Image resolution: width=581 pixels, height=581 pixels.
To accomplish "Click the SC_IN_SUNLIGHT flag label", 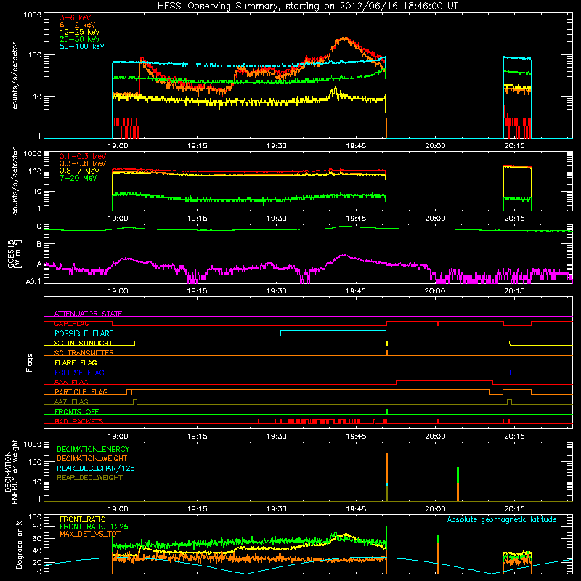I will point(84,343).
